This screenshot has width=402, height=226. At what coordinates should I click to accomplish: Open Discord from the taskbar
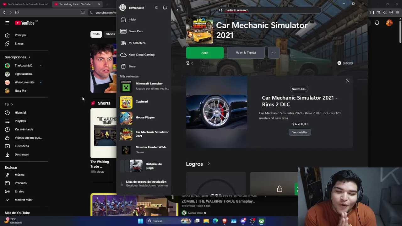243,221
